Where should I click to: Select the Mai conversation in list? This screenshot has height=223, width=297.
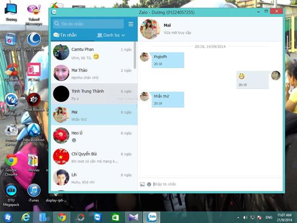[94, 115]
